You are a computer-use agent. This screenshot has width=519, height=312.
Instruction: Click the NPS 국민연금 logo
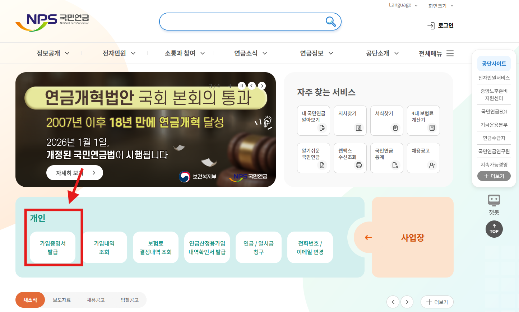tap(52, 22)
